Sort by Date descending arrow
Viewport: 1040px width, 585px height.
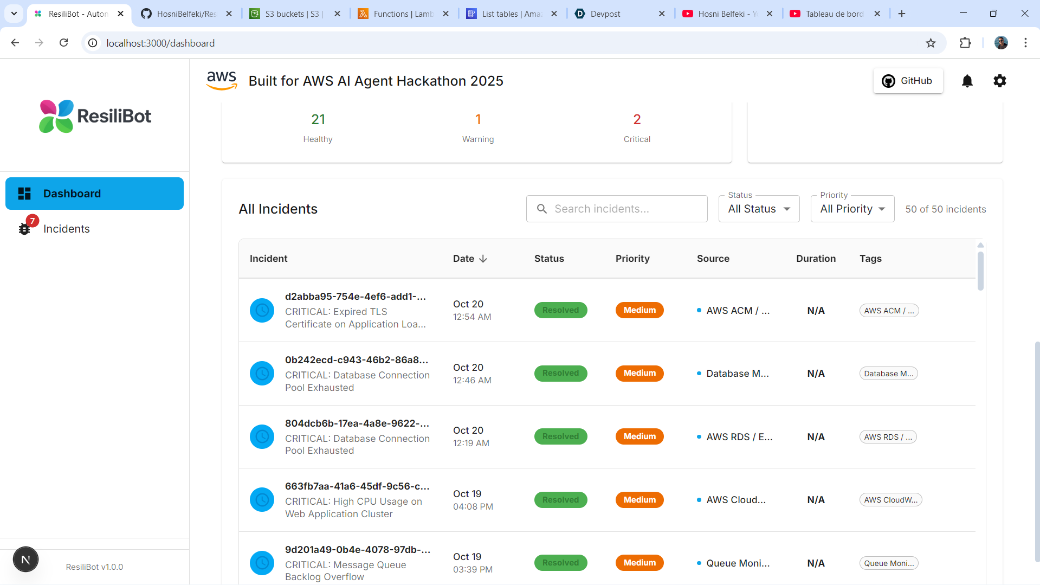coord(483,259)
